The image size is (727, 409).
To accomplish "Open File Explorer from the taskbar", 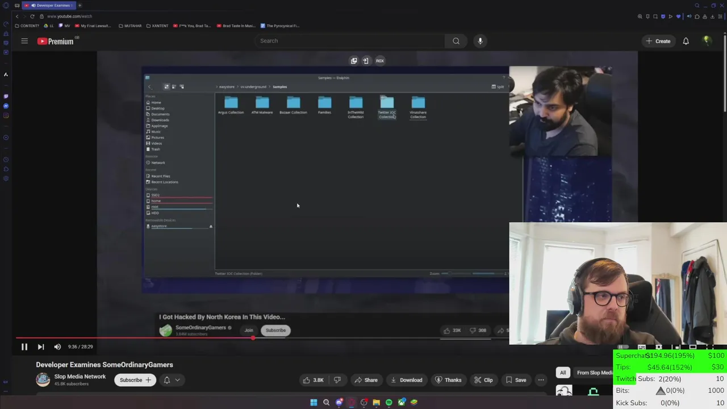I will click(377, 402).
